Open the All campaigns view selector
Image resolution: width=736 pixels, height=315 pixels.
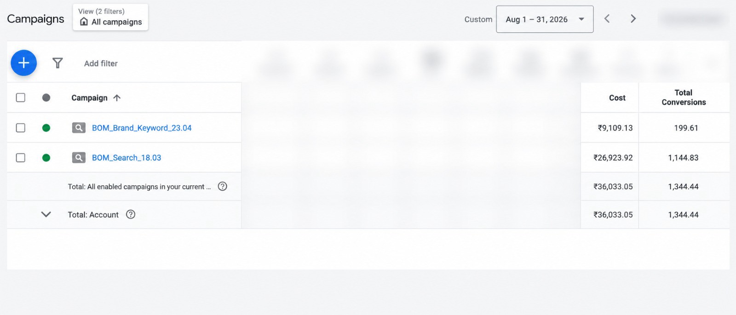tap(110, 17)
